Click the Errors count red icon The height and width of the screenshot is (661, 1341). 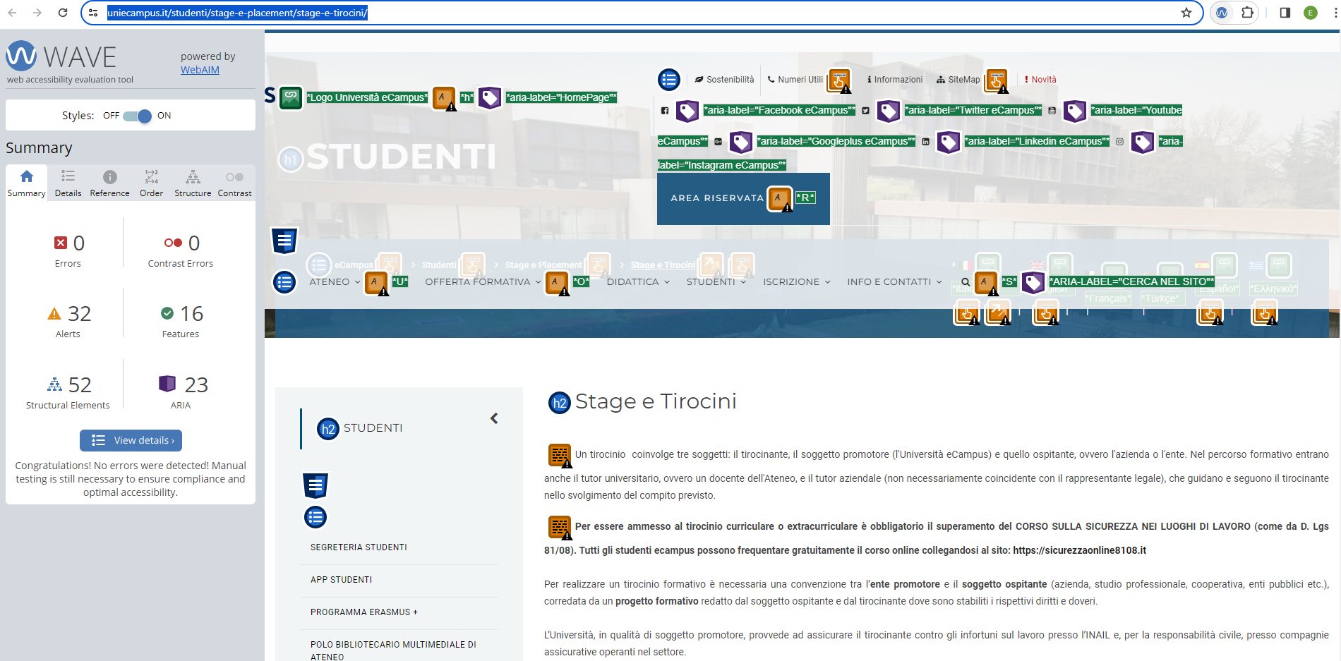pos(61,243)
